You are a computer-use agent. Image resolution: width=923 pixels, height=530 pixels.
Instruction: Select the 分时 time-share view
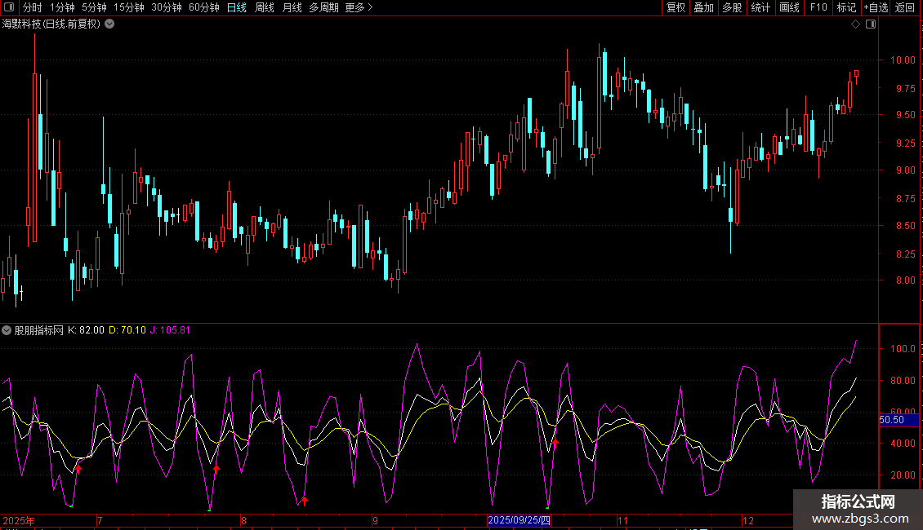[32, 8]
